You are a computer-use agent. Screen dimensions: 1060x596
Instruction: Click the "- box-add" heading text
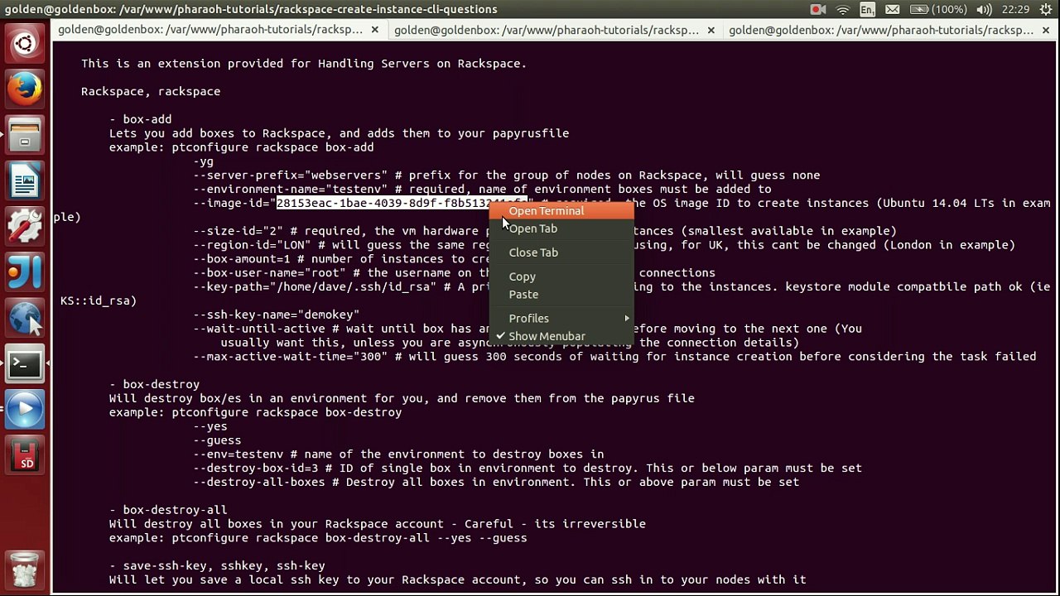pos(141,119)
